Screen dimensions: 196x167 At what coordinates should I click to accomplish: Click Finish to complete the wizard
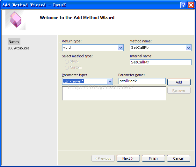153,158
